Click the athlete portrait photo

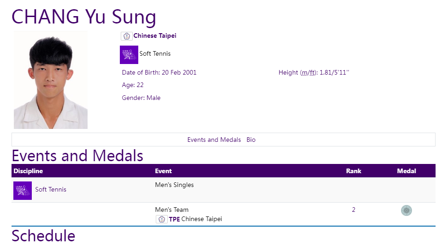(x=51, y=80)
